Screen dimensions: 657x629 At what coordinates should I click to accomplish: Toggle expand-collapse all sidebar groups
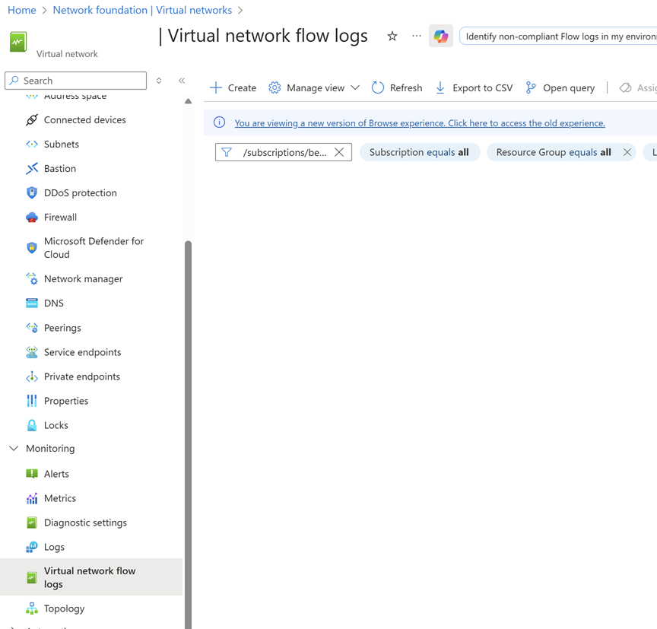point(159,81)
